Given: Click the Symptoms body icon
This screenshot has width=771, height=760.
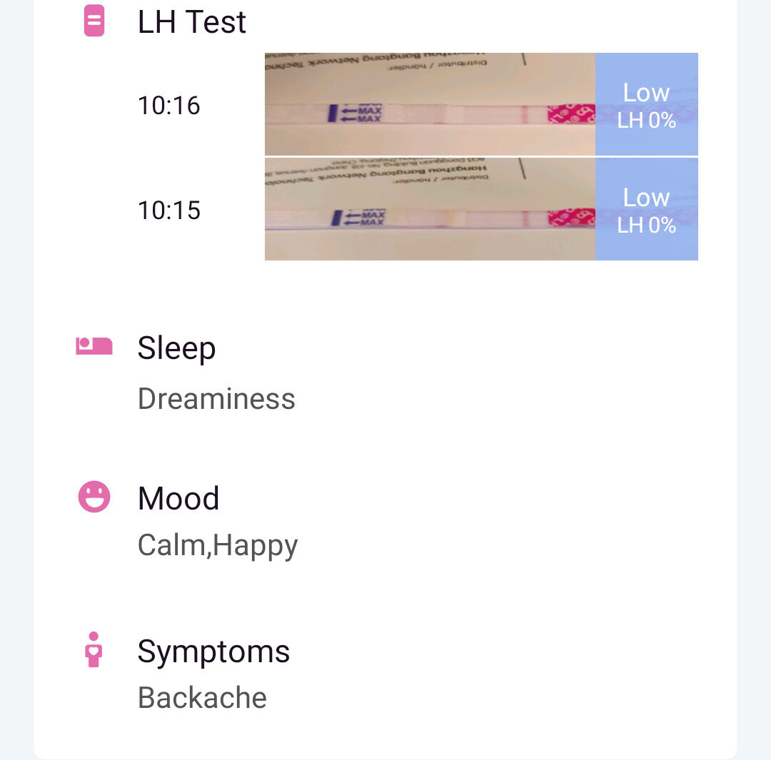Looking at the screenshot, I should [94, 649].
